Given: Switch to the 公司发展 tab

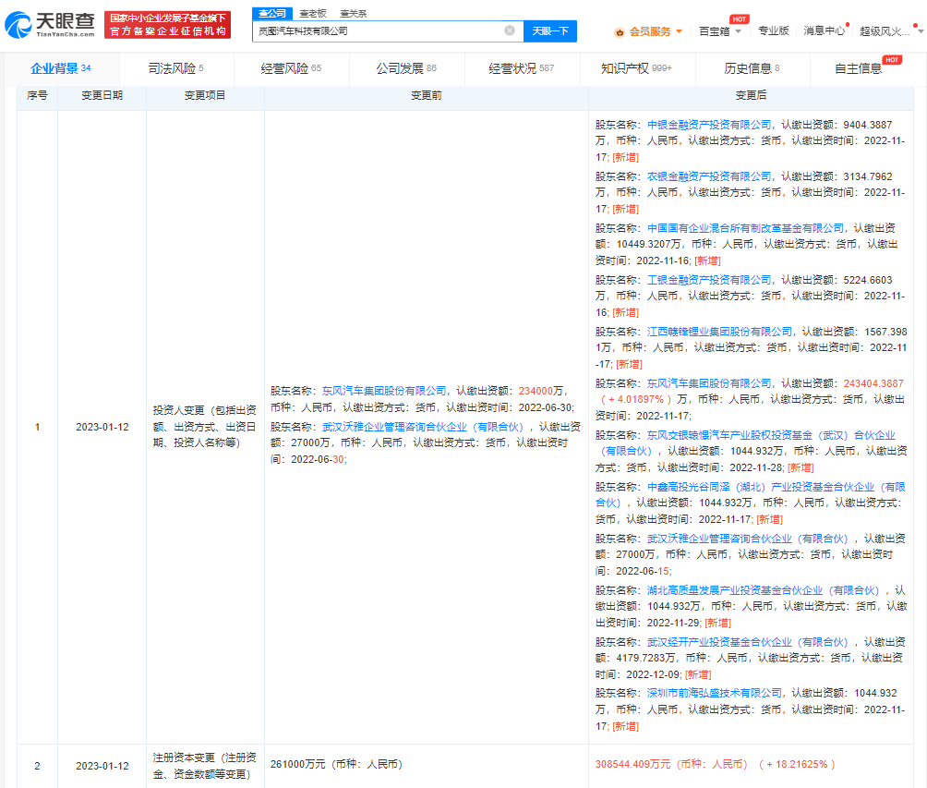Looking at the screenshot, I should tap(406, 68).
